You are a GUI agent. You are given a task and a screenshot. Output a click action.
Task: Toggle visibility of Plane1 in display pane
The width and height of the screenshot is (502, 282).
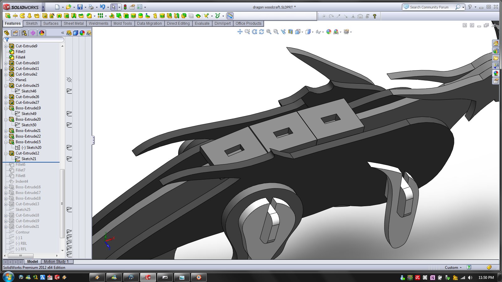[x=69, y=80]
